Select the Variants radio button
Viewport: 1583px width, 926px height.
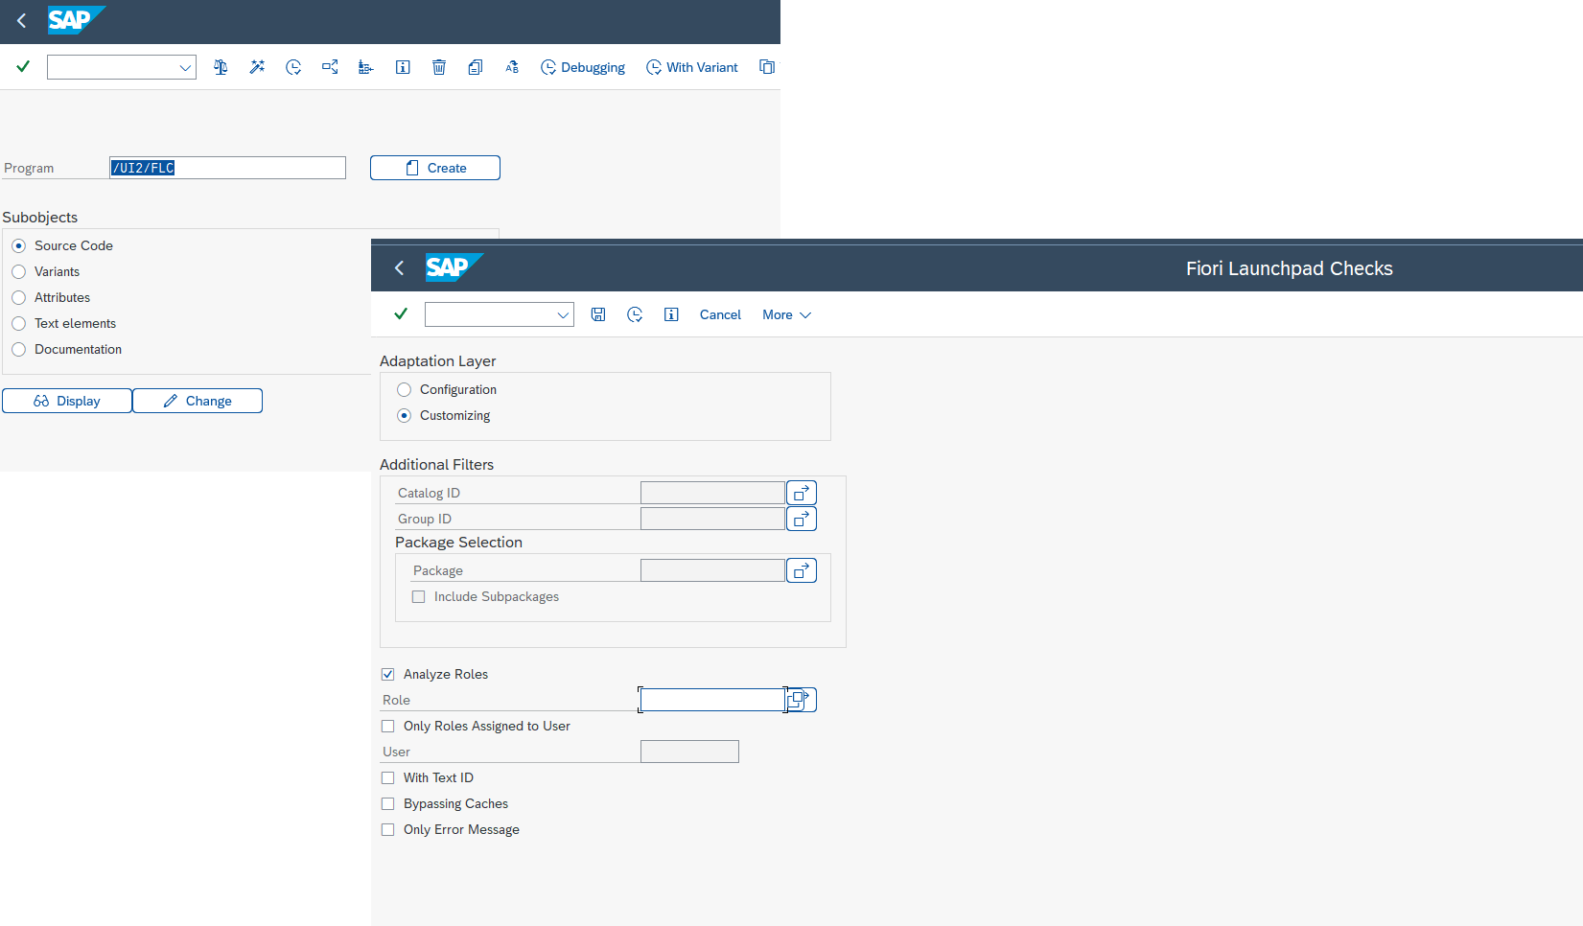point(19,271)
